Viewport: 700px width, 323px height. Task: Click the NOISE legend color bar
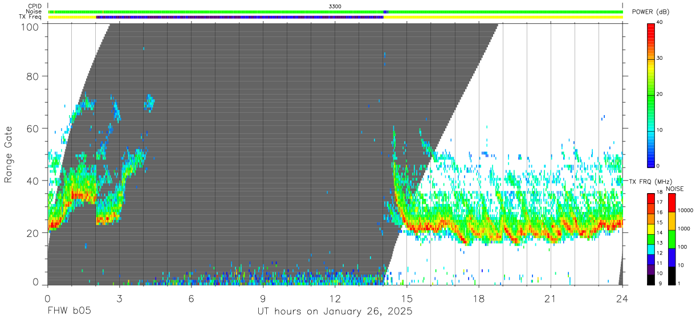point(671,239)
